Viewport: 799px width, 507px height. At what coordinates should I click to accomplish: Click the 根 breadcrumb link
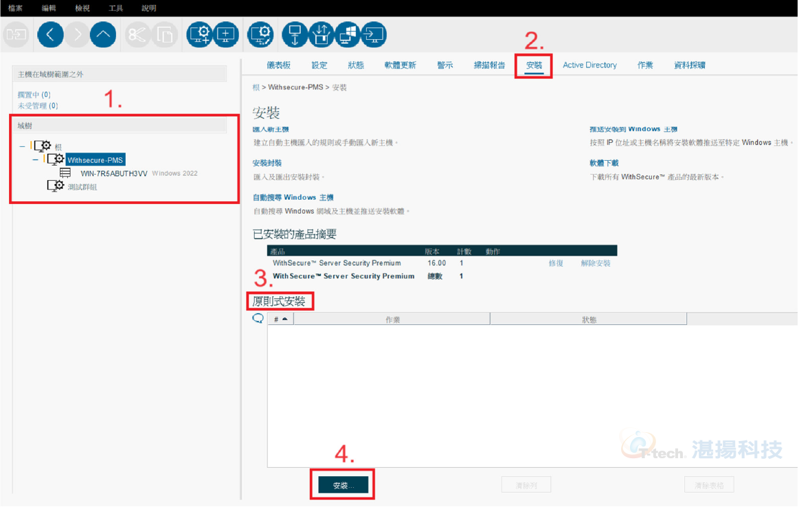point(256,87)
